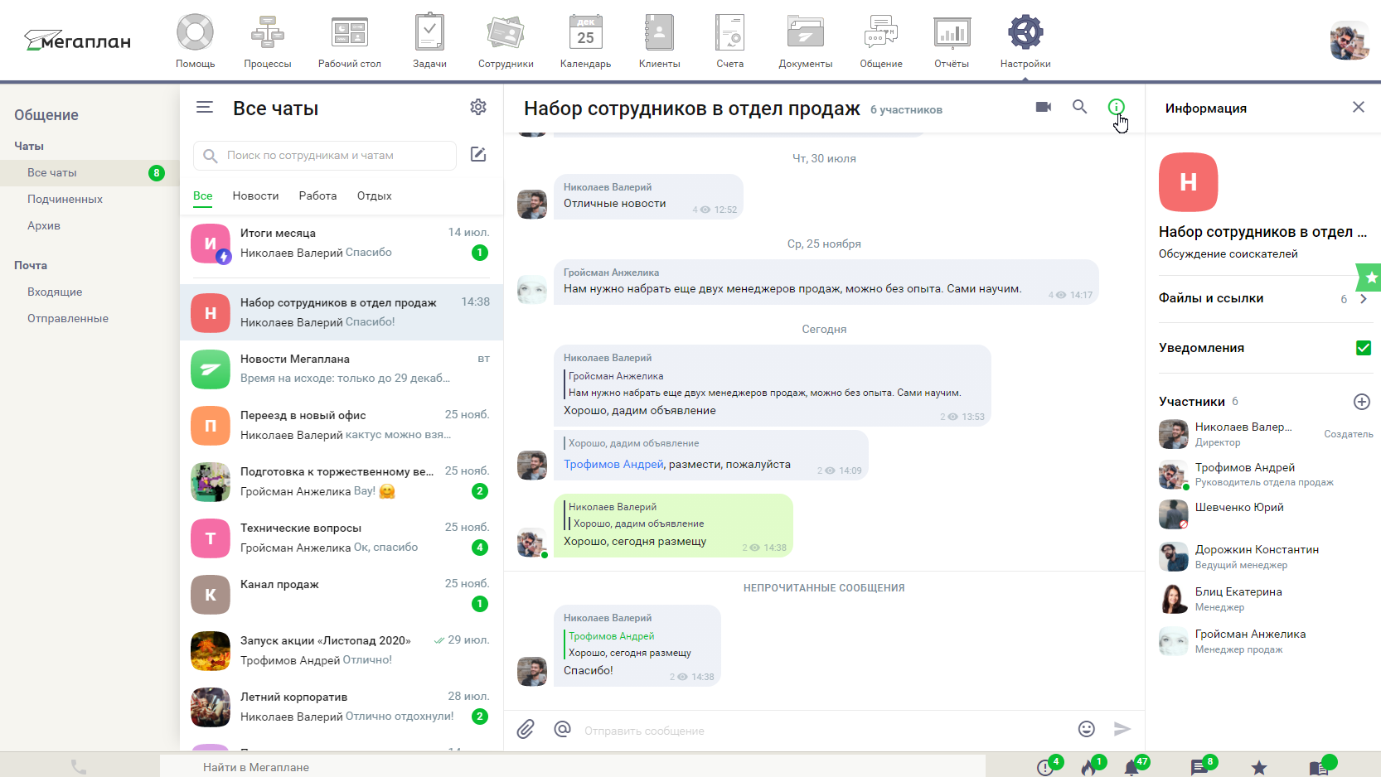Open the Счета module
The image size is (1381, 777).
(x=730, y=41)
